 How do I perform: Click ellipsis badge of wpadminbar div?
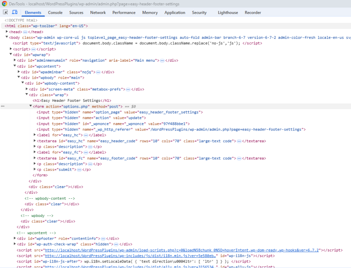click(98, 72)
